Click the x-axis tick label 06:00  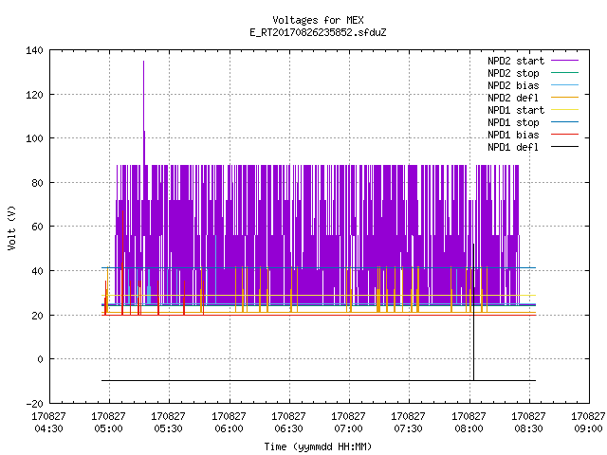click(229, 428)
